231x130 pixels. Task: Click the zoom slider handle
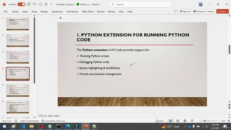[x=205, y=121]
